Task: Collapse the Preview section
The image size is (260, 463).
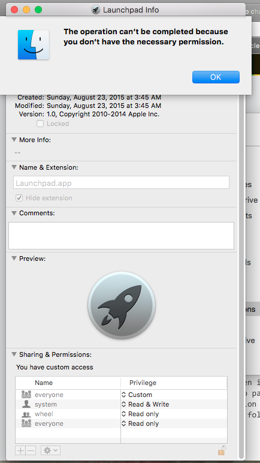Action: click(x=14, y=258)
